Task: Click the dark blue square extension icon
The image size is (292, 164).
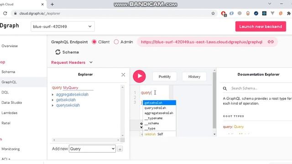Action: pos(264,13)
